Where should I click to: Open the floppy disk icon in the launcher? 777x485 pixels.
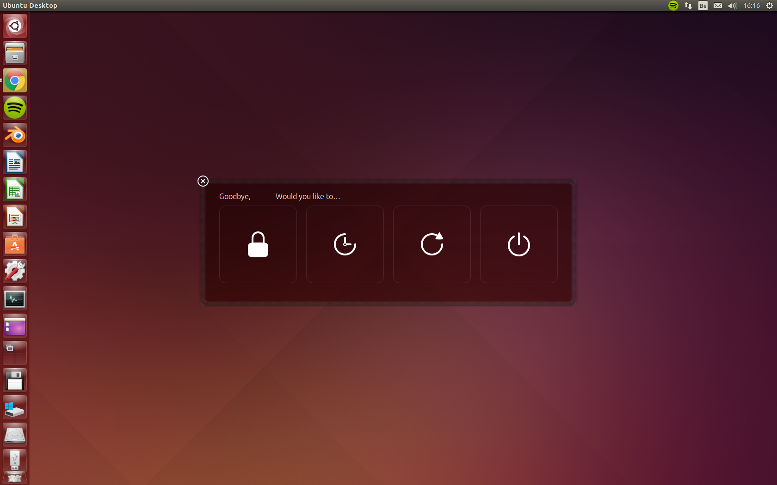coord(15,380)
